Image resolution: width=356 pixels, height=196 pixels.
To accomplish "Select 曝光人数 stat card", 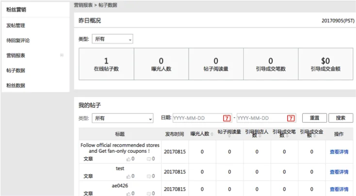I will (x=161, y=64).
